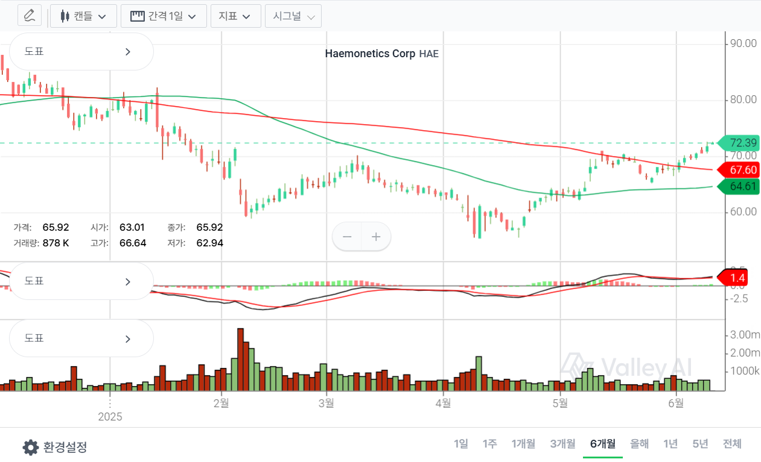This screenshot has width=761, height=462.
Task: Expand the 도표 panel on volume chart
Action: pyautogui.click(x=81, y=339)
